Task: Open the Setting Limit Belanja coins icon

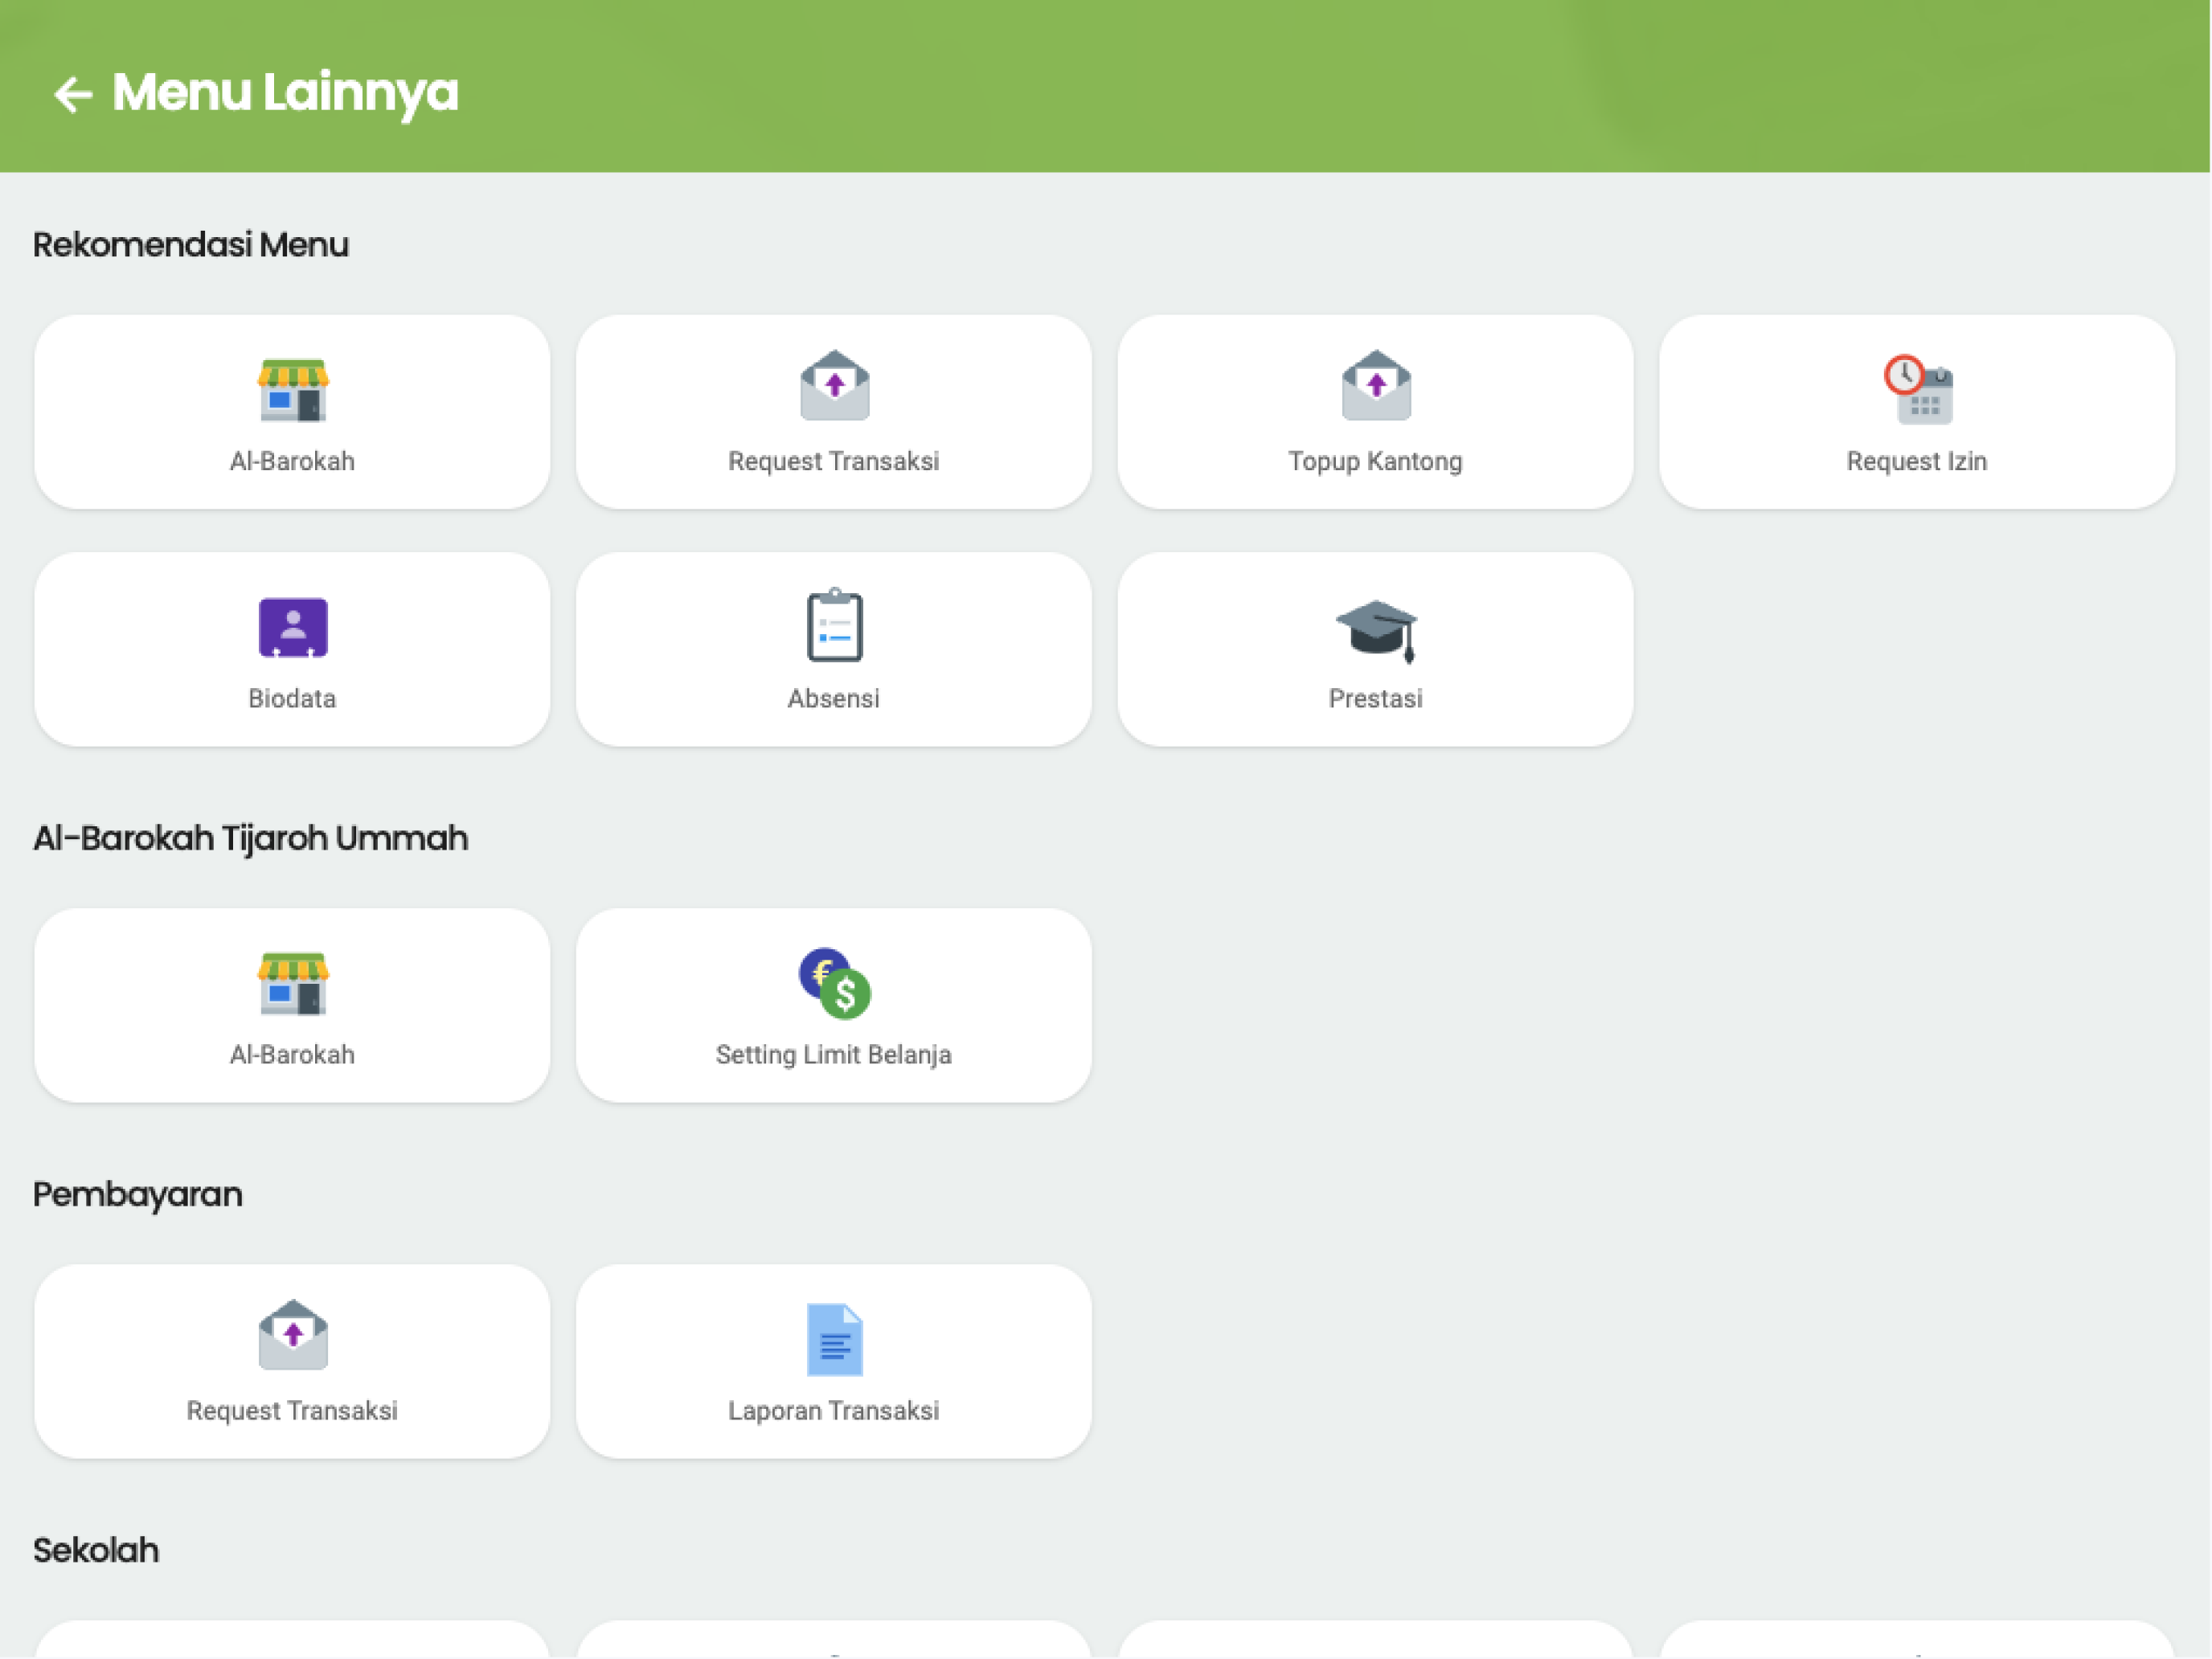Action: point(835,983)
